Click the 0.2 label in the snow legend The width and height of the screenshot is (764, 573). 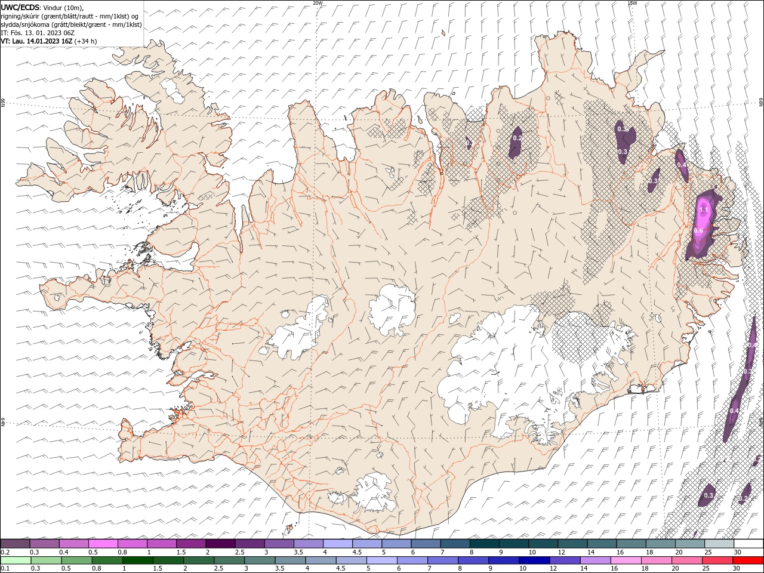click(x=5, y=552)
